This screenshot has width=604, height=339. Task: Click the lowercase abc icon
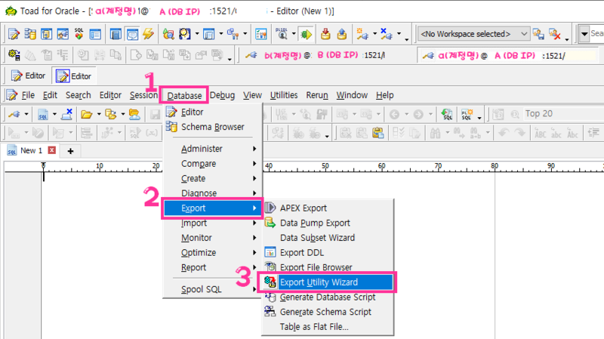[x=556, y=134]
